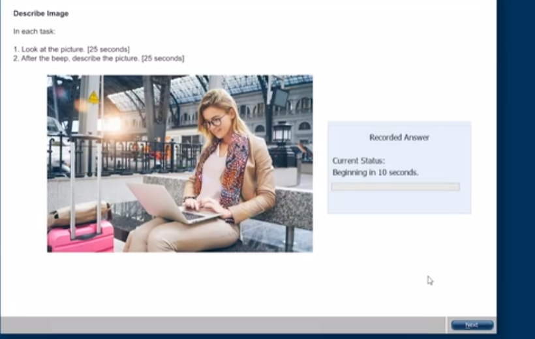Click the "Look at the picture" instruction
535x339 pixels.
click(x=72, y=50)
